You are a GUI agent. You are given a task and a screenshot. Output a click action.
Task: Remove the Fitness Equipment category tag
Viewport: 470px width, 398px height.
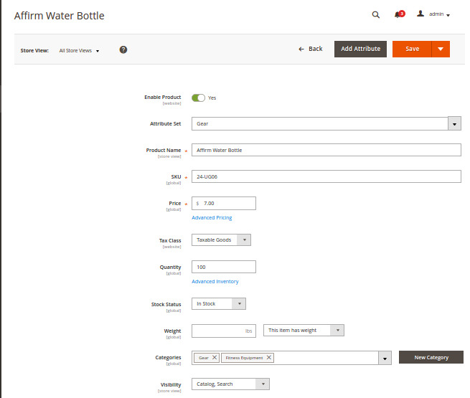[269, 358]
